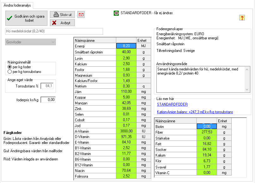Select the Lysin value 2,90
The image size is (255, 183).
126,58
